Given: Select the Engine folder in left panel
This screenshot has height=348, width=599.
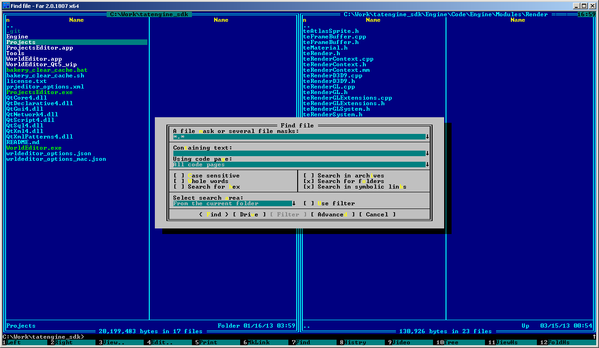Looking at the screenshot, I should [x=17, y=37].
